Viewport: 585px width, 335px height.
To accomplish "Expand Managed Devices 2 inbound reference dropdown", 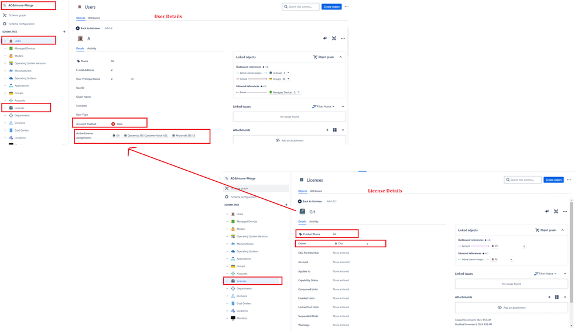I will (285, 92).
